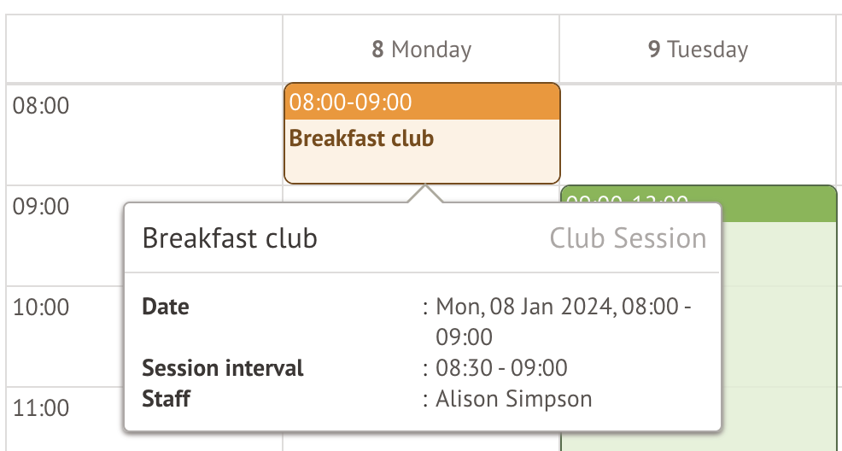Select the 9 Tuesday column header
The width and height of the screenshot is (842, 451).
pyautogui.click(x=698, y=50)
